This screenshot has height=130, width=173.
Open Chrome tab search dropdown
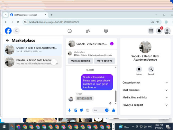pyautogui.click(x=6, y=15)
